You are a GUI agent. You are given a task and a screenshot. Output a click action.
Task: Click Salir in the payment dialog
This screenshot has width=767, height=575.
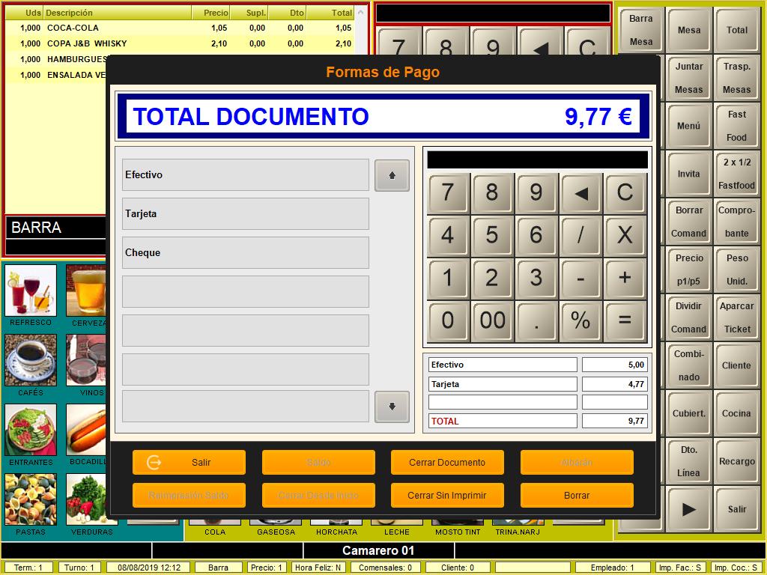coord(189,462)
